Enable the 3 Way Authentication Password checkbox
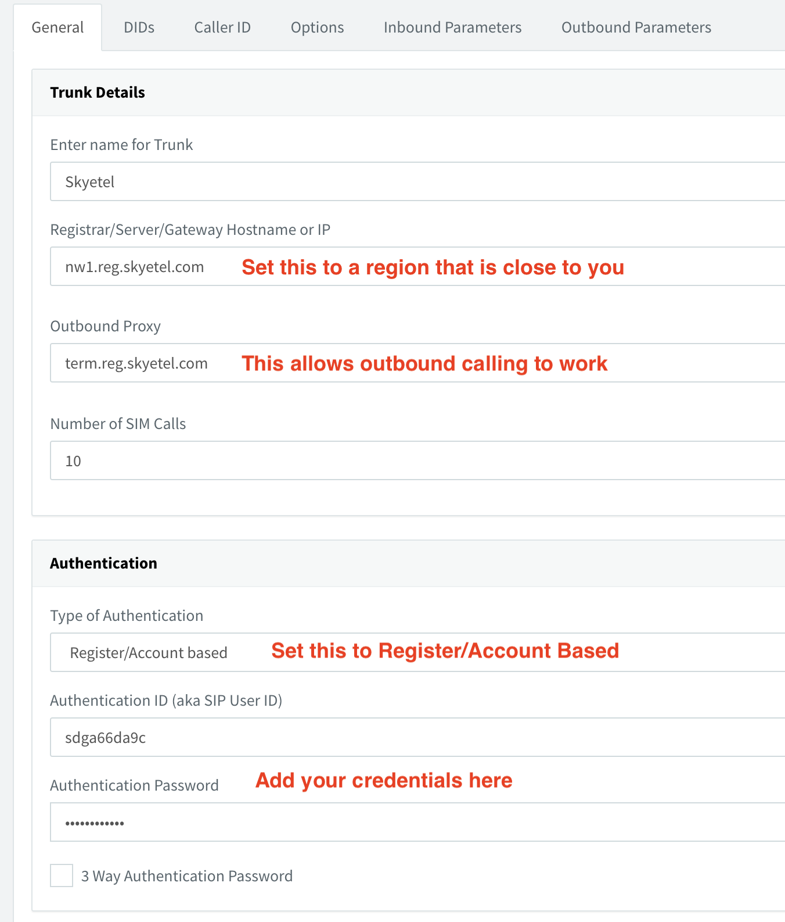This screenshot has width=785, height=922. pos(62,875)
